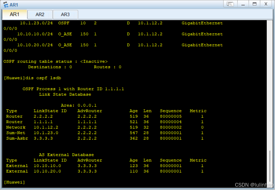Click the 'AS External Database' heading
The width and height of the screenshot is (275, 190).
point(66,155)
